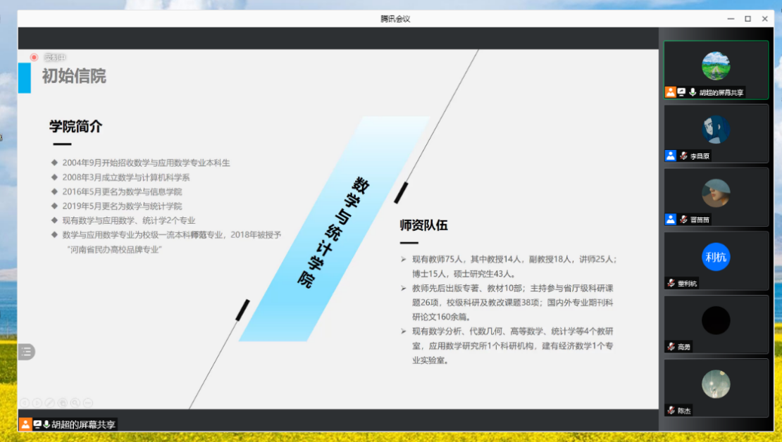Click the 胡超的屏幕共享 label at bottom left
The height and width of the screenshot is (442, 782).
tap(83, 424)
